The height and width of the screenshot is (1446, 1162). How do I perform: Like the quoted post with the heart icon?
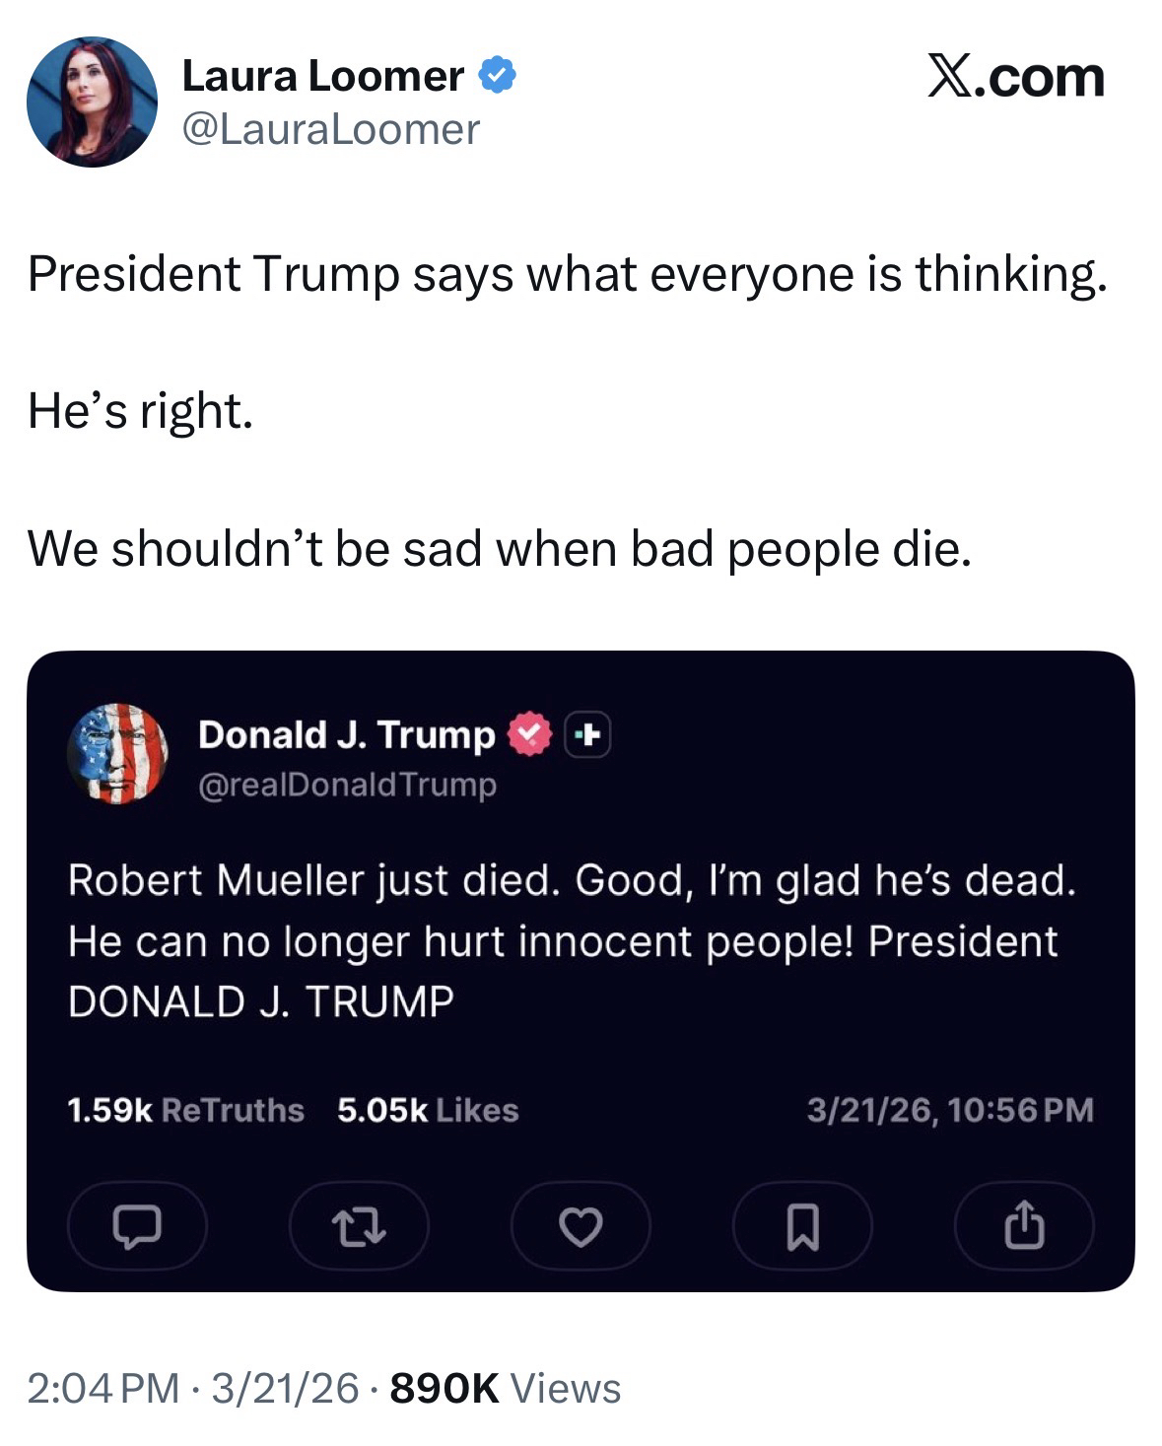point(581,1225)
